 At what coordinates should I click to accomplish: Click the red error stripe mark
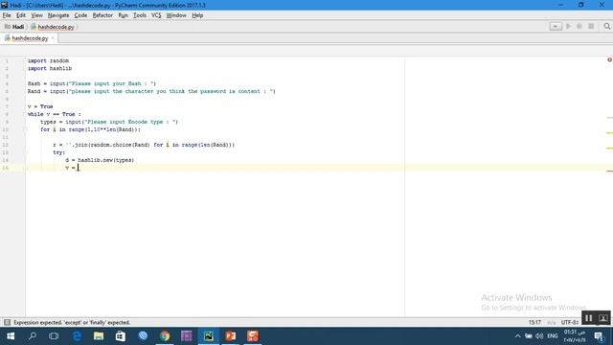(x=609, y=171)
